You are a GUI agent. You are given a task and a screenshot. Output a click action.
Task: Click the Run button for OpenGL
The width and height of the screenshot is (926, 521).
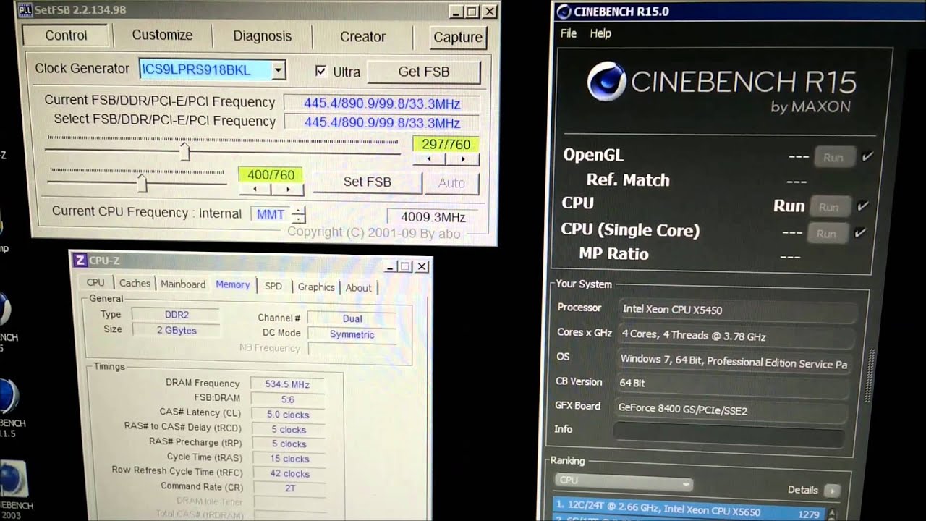pyautogui.click(x=834, y=157)
